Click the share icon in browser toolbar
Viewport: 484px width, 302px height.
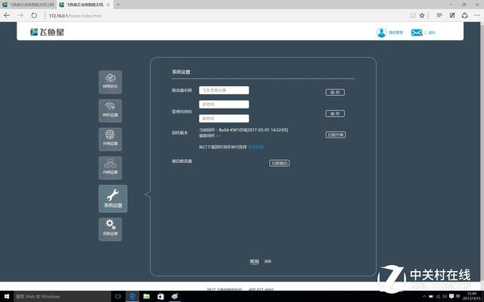click(x=464, y=15)
